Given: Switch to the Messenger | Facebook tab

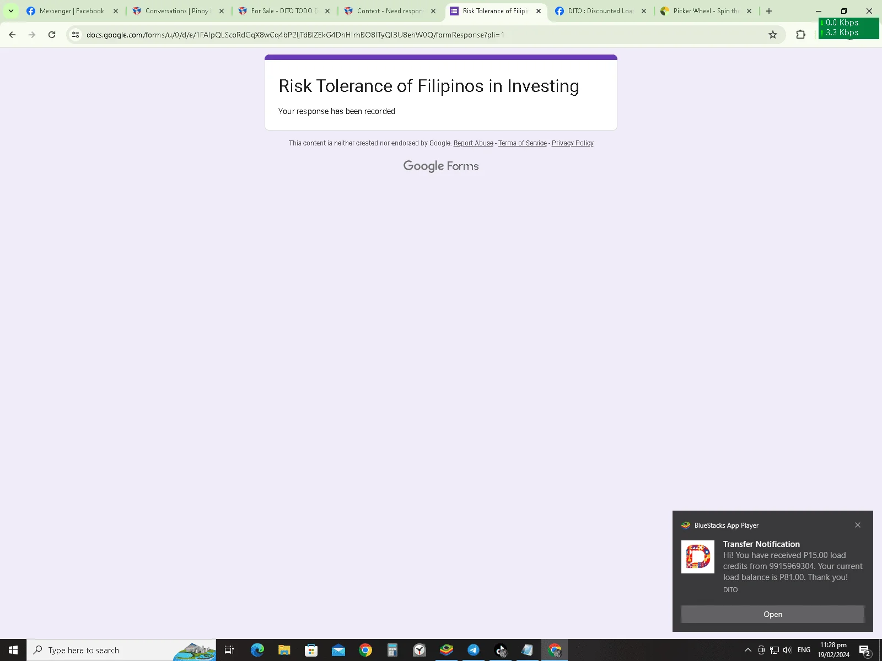Looking at the screenshot, I should tap(72, 11).
